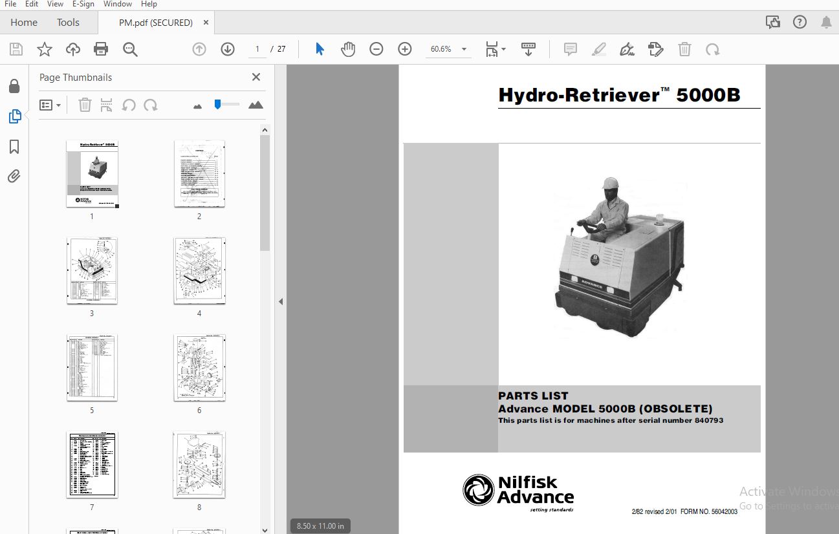Image resolution: width=839 pixels, height=534 pixels.
Task: Close the PM.pdf document tab
Action: coord(206,23)
